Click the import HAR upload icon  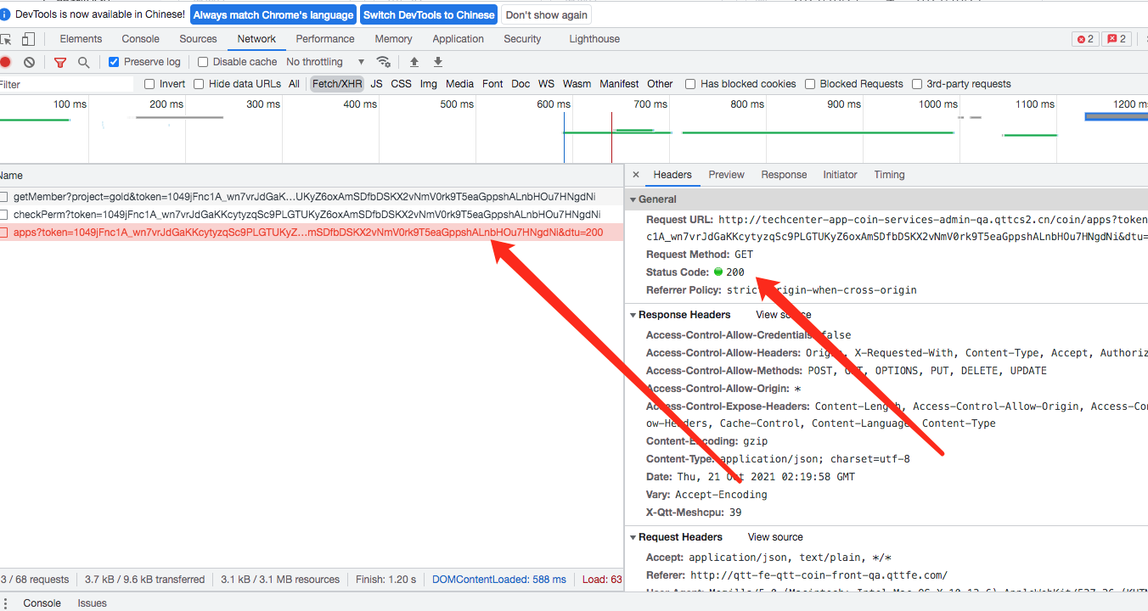pos(414,62)
